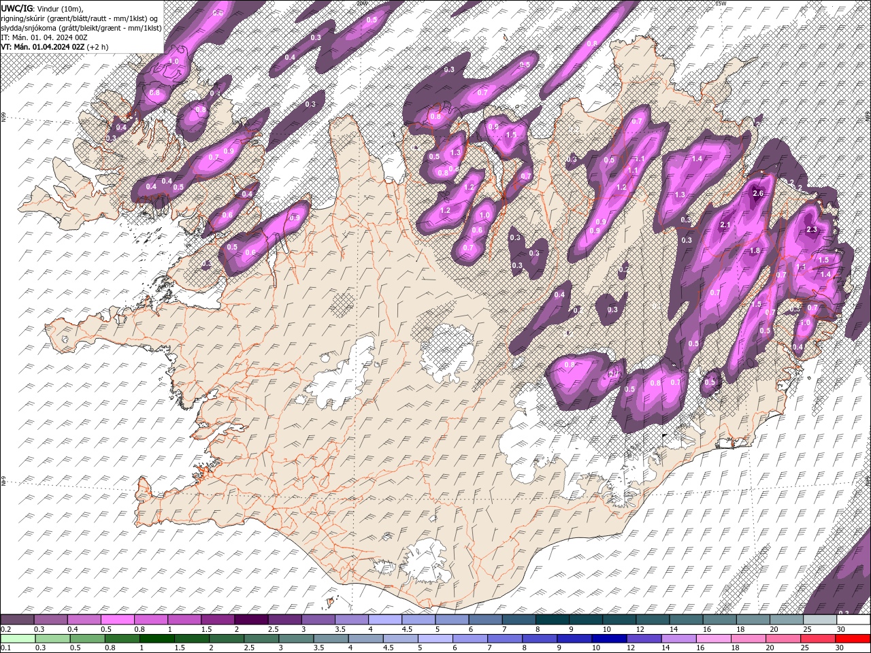Select the bottom-row dark green swatch for 1–1.5 mm
Viewport: 871px width, 653px height.
pyautogui.click(x=157, y=639)
